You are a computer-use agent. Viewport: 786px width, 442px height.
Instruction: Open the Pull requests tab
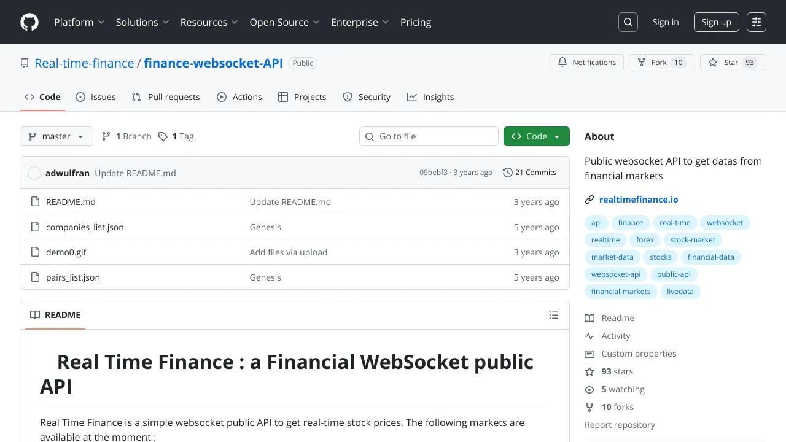click(x=166, y=97)
